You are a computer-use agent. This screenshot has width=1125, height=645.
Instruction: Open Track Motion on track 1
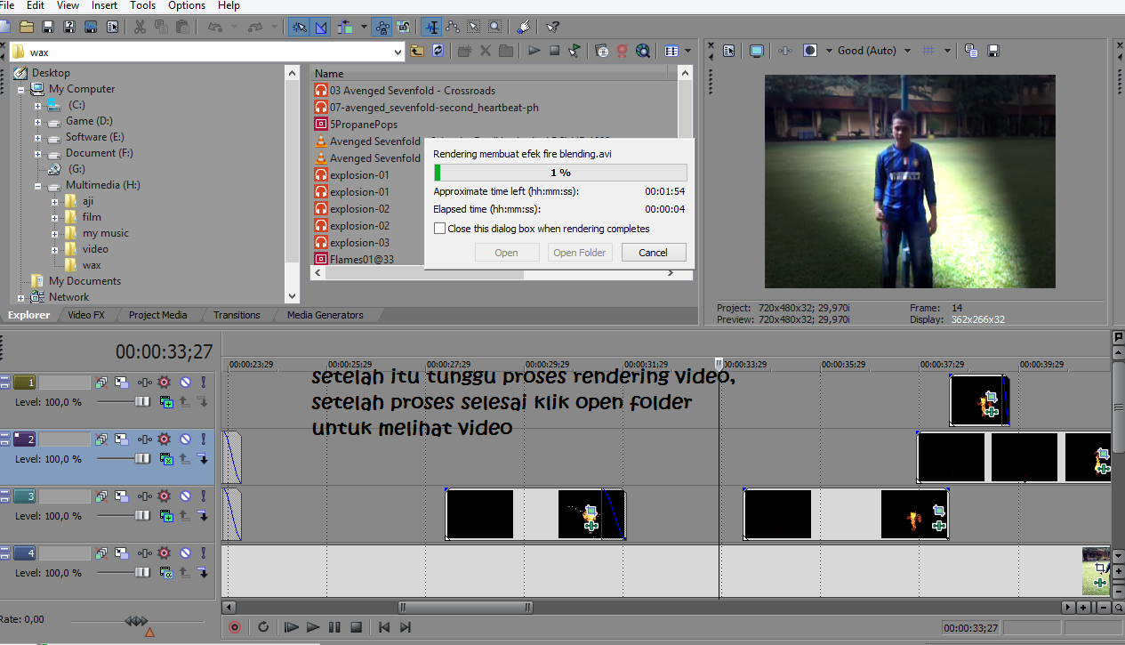coord(122,383)
